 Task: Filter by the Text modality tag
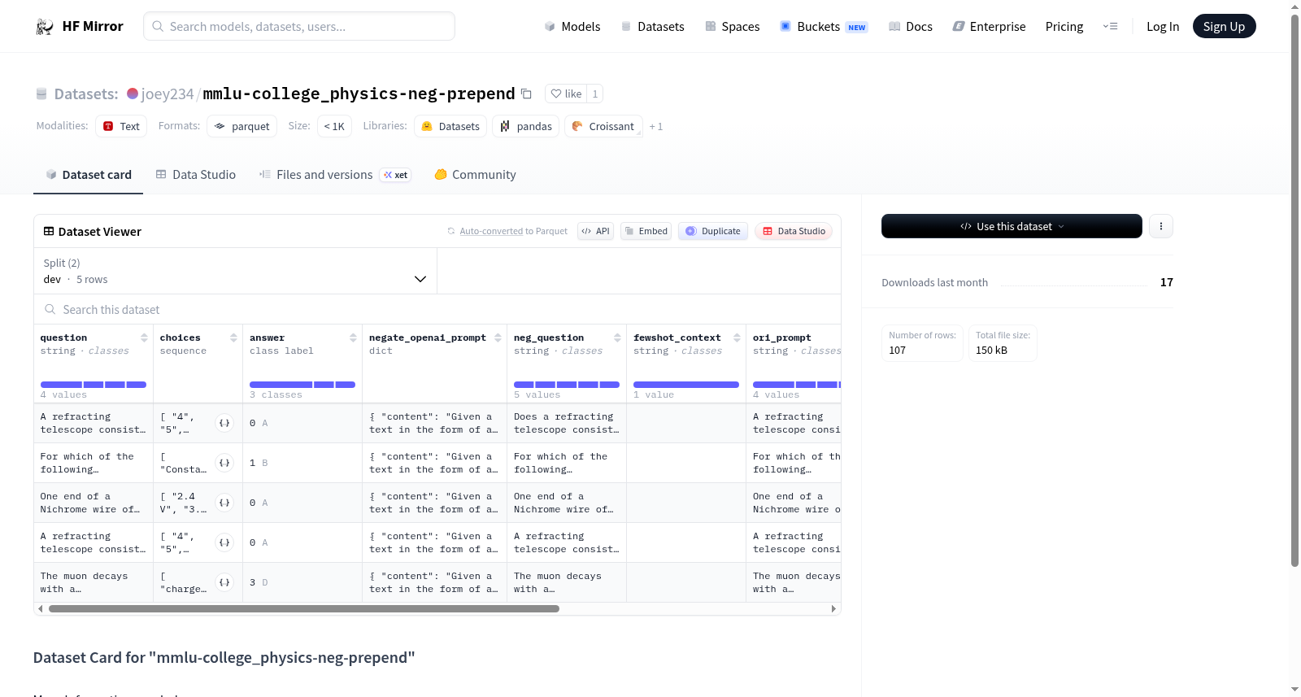(x=121, y=126)
